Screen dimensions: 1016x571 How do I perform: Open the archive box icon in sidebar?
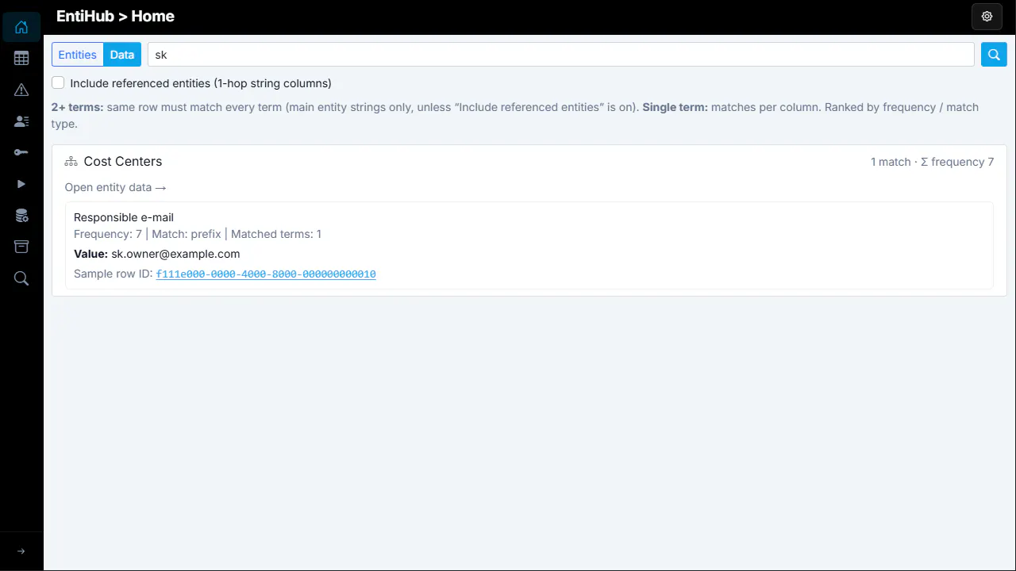click(21, 247)
